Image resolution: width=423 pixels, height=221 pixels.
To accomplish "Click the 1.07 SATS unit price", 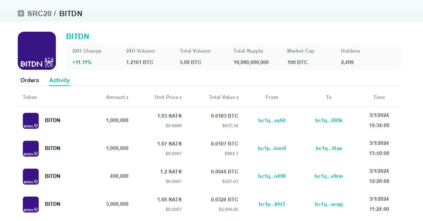I will 170,144.
